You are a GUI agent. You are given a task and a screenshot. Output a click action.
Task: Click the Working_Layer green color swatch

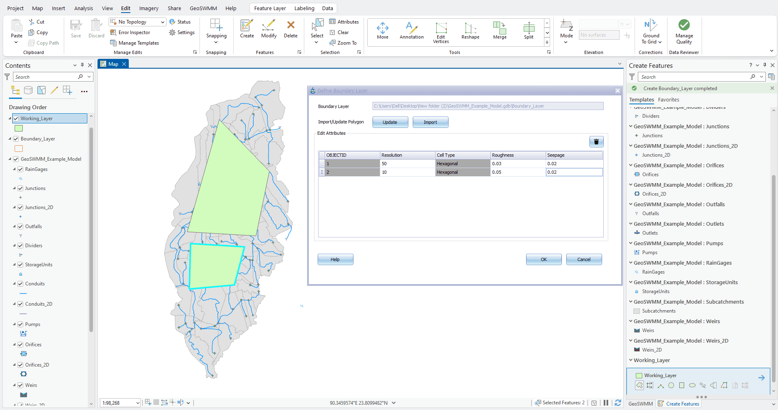18,128
